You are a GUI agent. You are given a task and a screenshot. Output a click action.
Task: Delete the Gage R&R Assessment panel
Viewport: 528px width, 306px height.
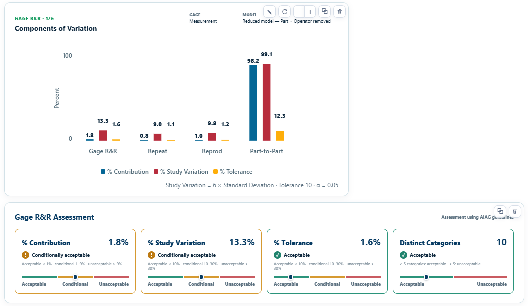pyautogui.click(x=515, y=211)
